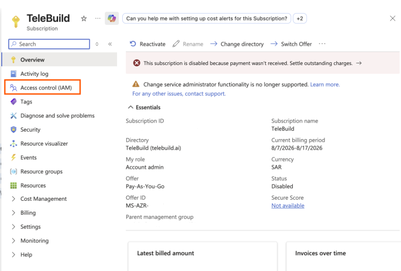This screenshot has width=401, height=271.
Task: Click the Activity log book icon
Action: coord(14,74)
